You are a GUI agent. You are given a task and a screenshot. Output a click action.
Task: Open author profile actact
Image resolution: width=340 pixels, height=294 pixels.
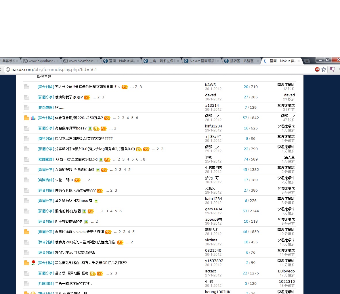click(210, 271)
